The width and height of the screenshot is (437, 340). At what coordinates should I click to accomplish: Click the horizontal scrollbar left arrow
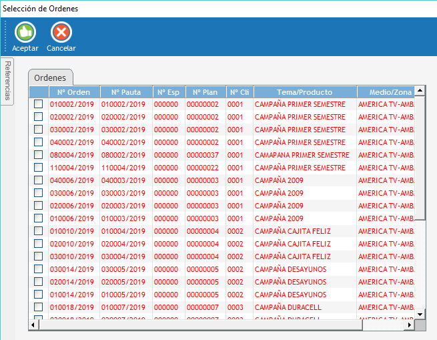pos(34,324)
